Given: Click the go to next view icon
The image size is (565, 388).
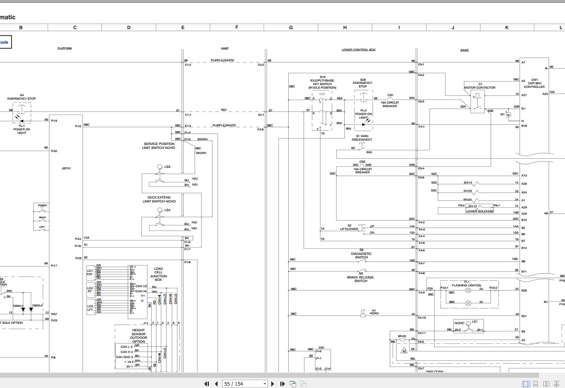Looking at the screenshot, I should (x=303, y=384).
